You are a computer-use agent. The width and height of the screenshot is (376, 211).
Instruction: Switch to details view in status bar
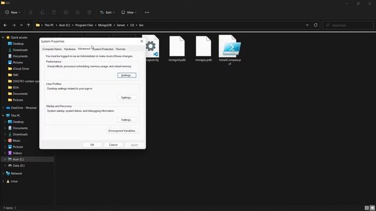(367, 208)
